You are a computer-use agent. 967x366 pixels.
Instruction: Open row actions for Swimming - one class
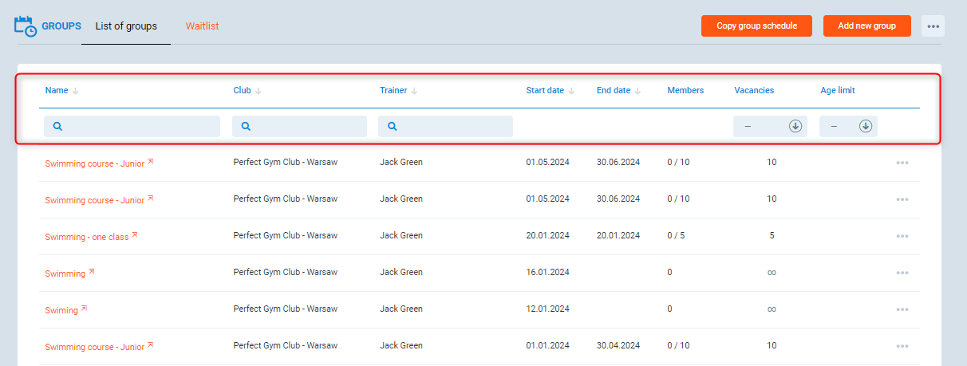pos(902,236)
